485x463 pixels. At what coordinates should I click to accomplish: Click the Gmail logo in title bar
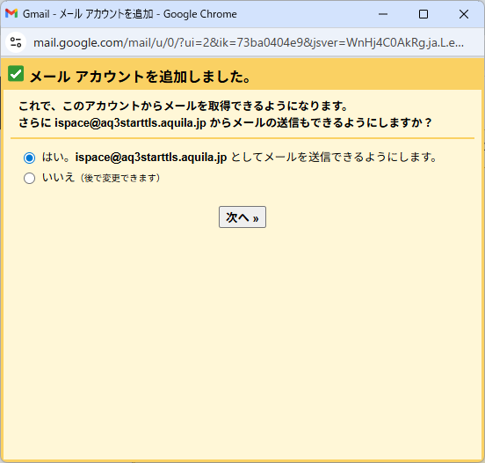[11, 13]
